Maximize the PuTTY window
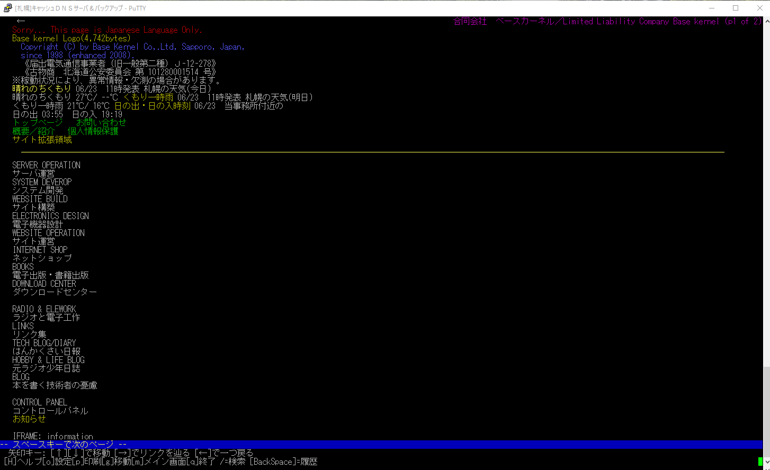Image resolution: width=770 pixels, height=470 pixels. (736, 8)
